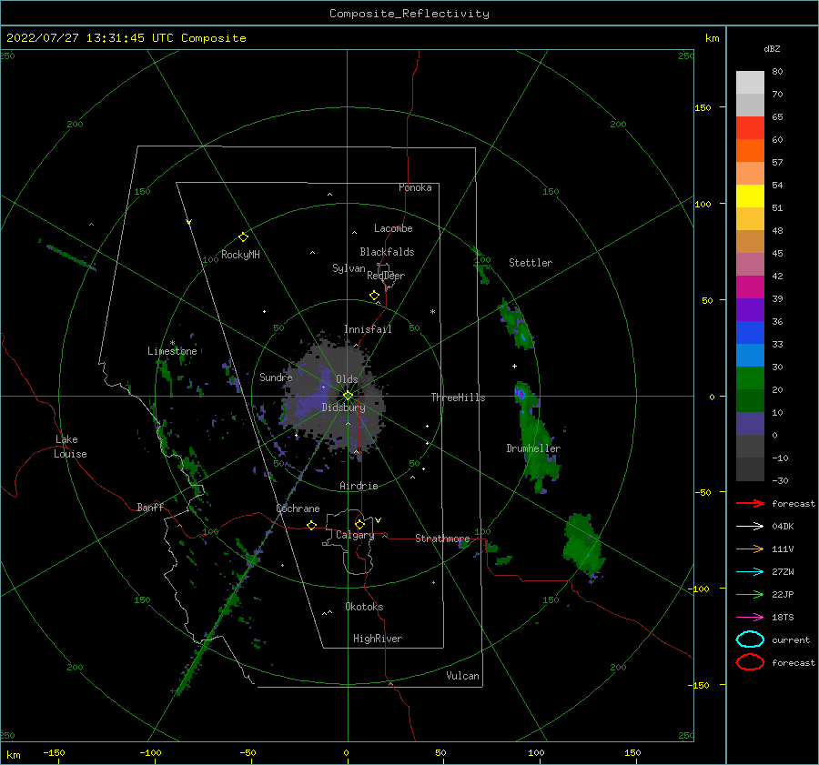
Task: Select the orange 111V arrow legend entry
Action: tap(750, 549)
